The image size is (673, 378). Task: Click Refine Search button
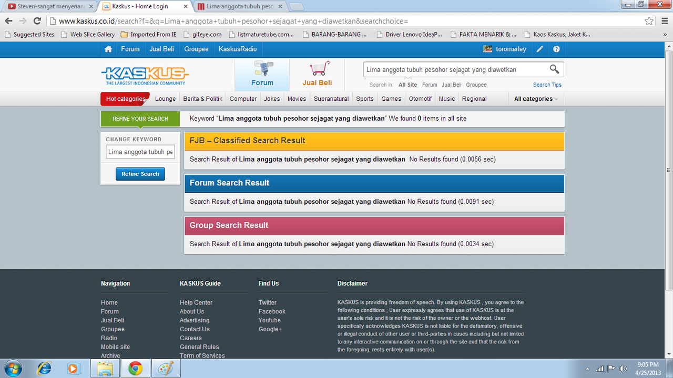click(140, 174)
